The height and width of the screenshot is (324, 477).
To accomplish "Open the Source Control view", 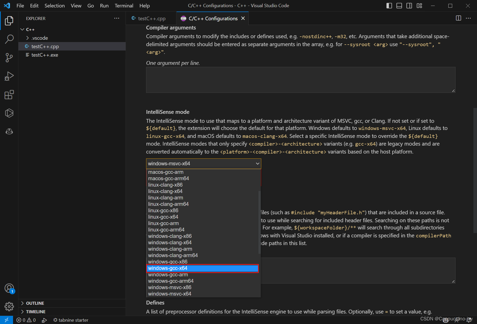I will [9, 58].
